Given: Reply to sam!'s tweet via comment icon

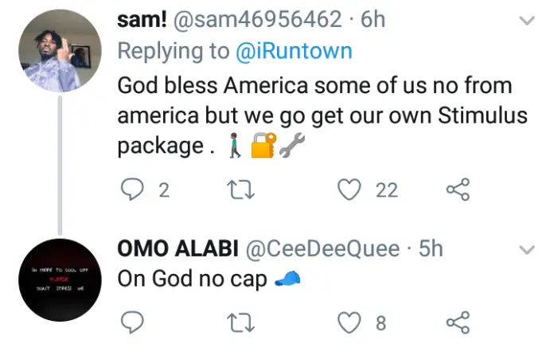Looking at the screenshot, I should [x=132, y=190].
